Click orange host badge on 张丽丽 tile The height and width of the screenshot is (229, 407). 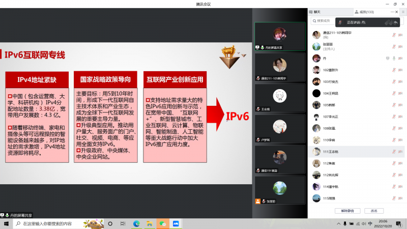[x=258, y=201]
